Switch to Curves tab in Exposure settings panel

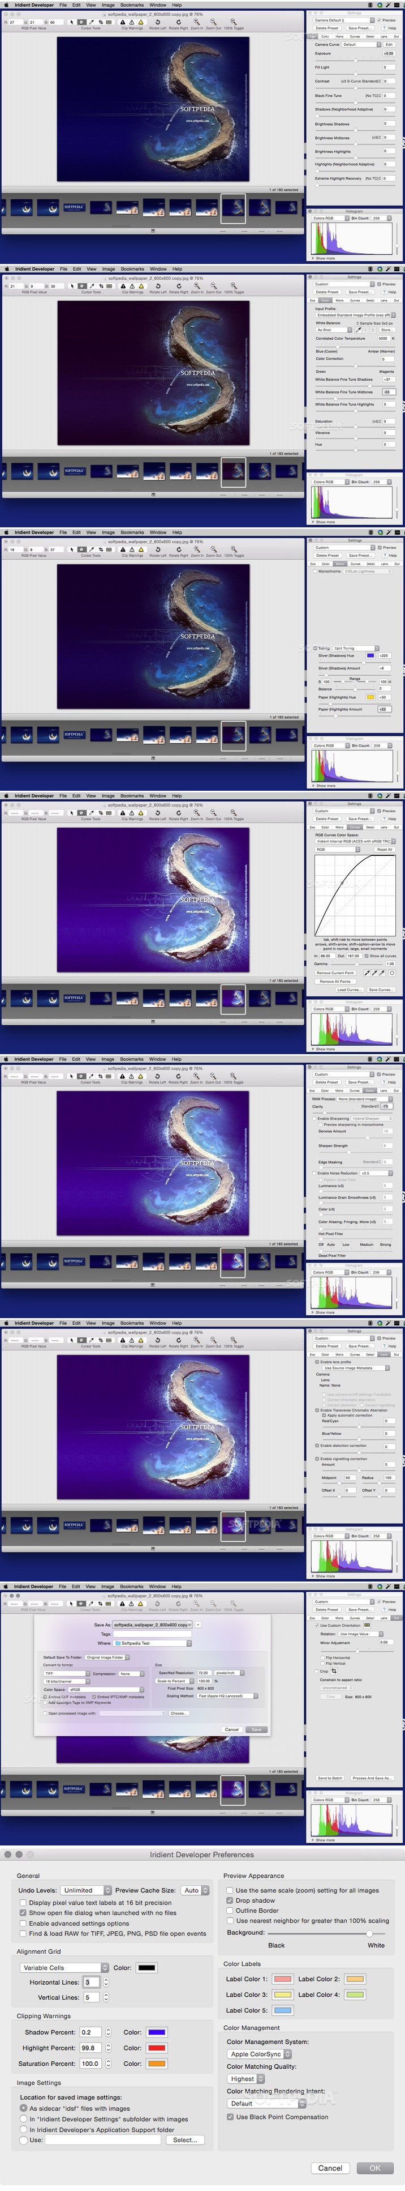(355, 37)
